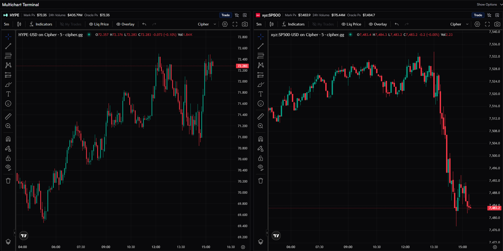
Task: Toggle Liq Price display in SP500 chart
Action: 351,24
